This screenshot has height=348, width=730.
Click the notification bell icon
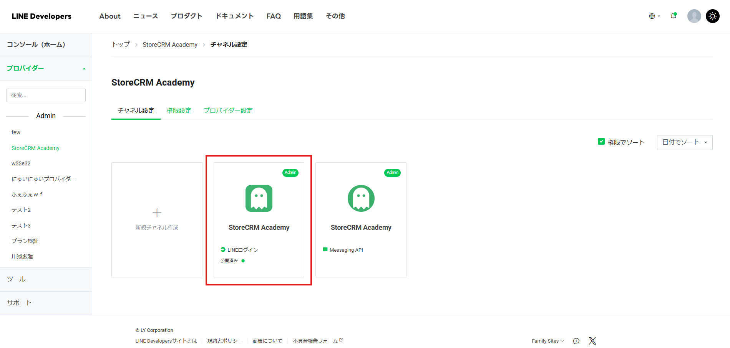point(673,16)
